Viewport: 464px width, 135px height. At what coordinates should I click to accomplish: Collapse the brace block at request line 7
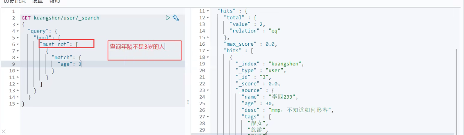[x=17, y=51]
